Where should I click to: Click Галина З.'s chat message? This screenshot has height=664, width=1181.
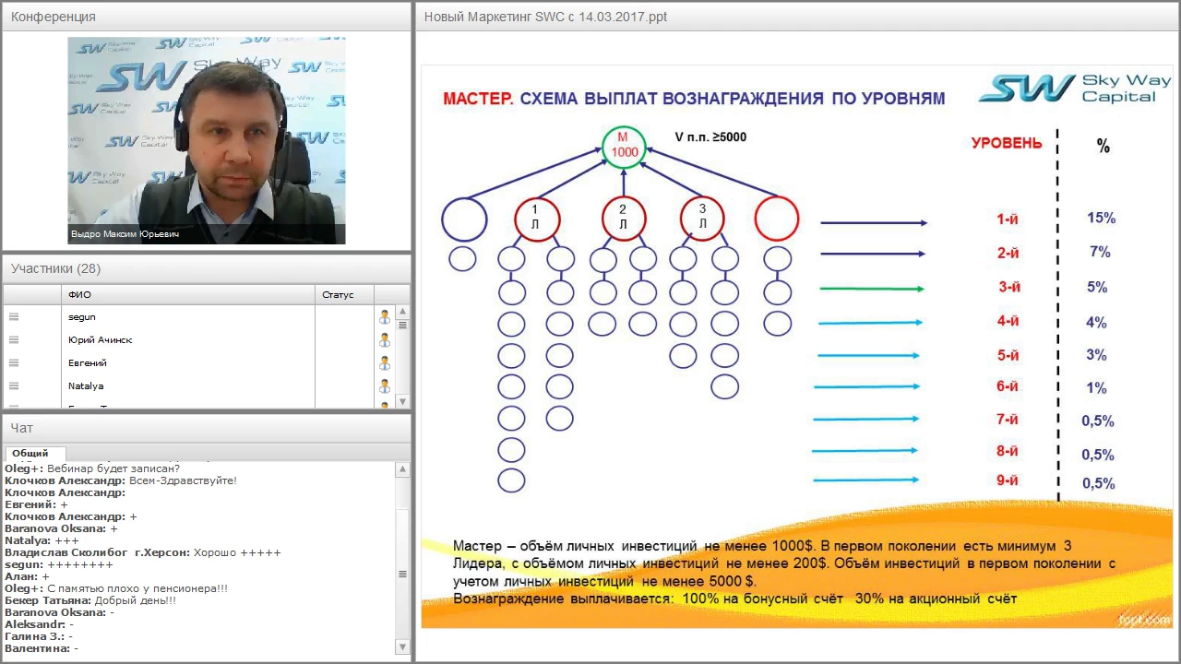39,636
